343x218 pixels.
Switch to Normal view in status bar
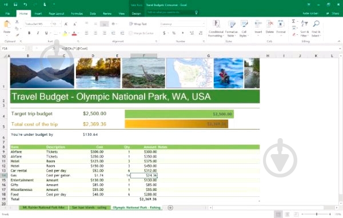pyautogui.click(x=278, y=214)
